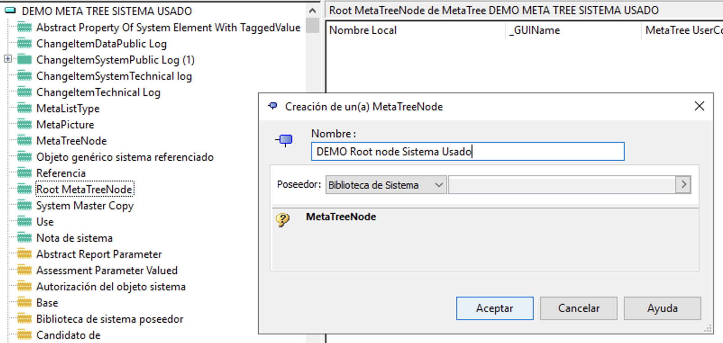The height and width of the screenshot is (343, 723).
Task: Select ChangeItemTechnical Log in the tree
Action: tap(98, 92)
